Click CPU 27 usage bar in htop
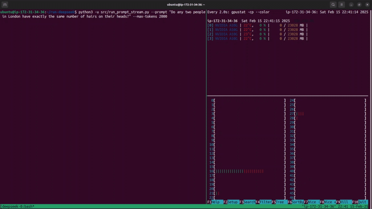This screenshot has width=372, height=209. pos(328,114)
